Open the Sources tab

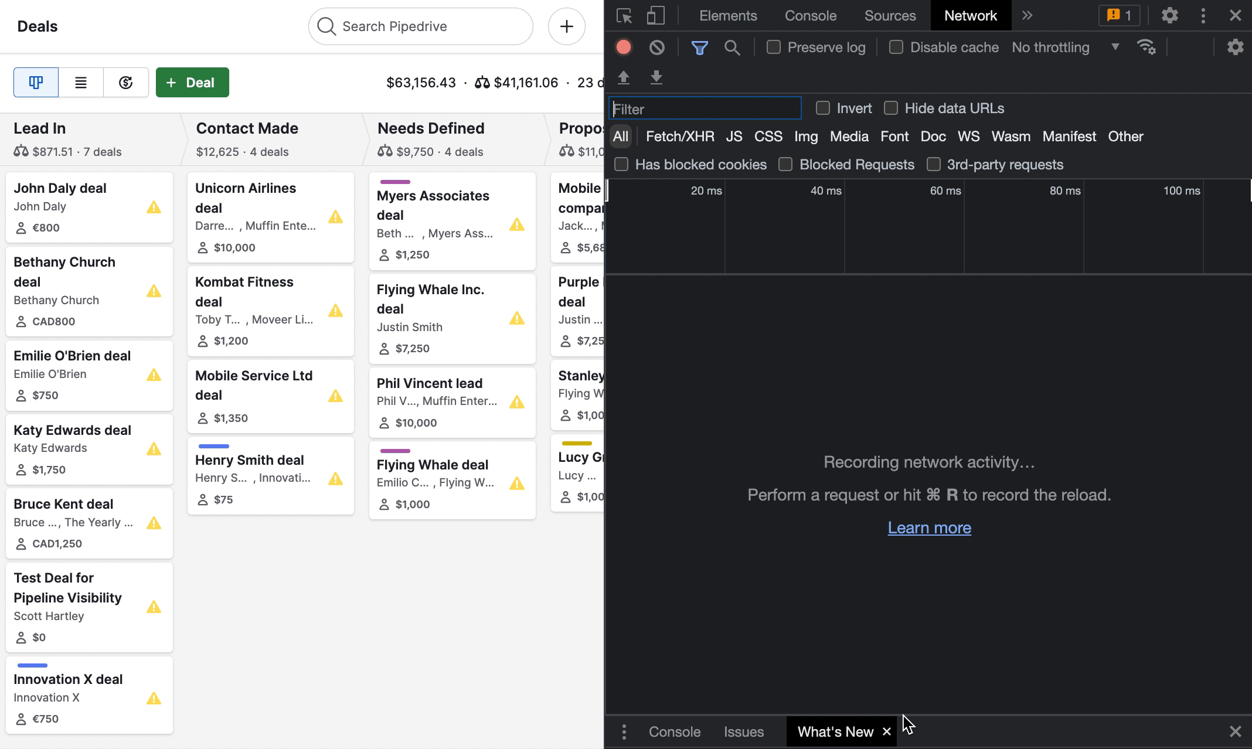pyautogui.click(x=890, y=16)
